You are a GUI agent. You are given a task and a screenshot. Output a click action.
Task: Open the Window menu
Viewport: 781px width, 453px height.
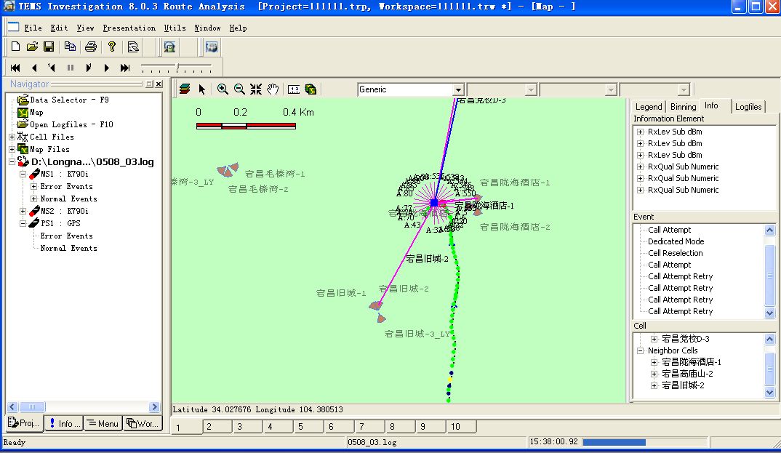(x=207, y=28)
